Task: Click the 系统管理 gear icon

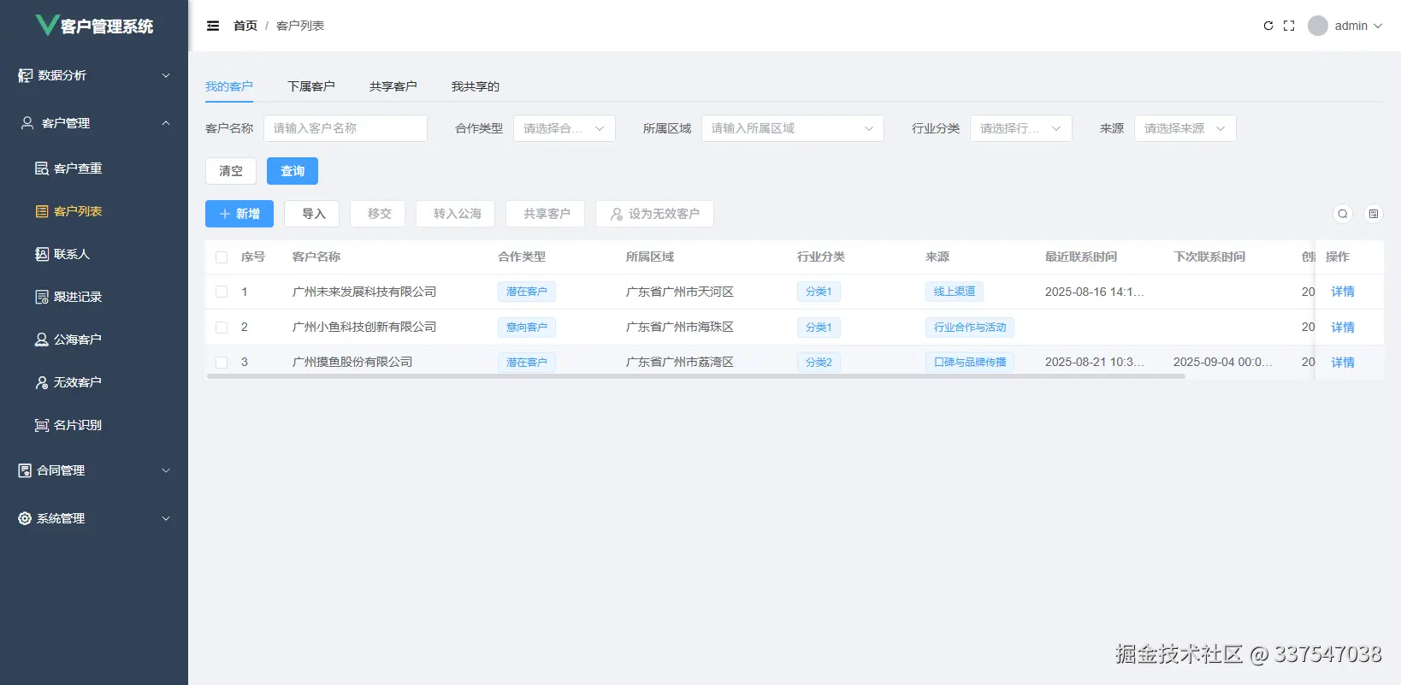Action: [x=25, y=518]
